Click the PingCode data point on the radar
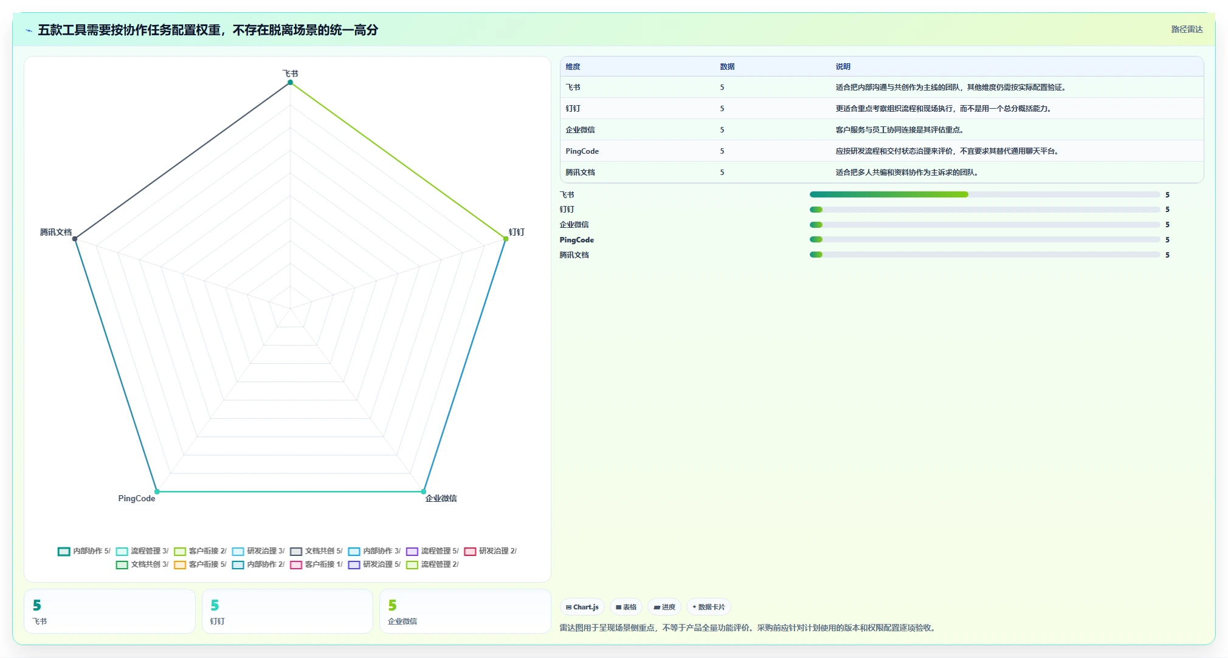The image size is (1228, 658). click(x=157, y=492)
